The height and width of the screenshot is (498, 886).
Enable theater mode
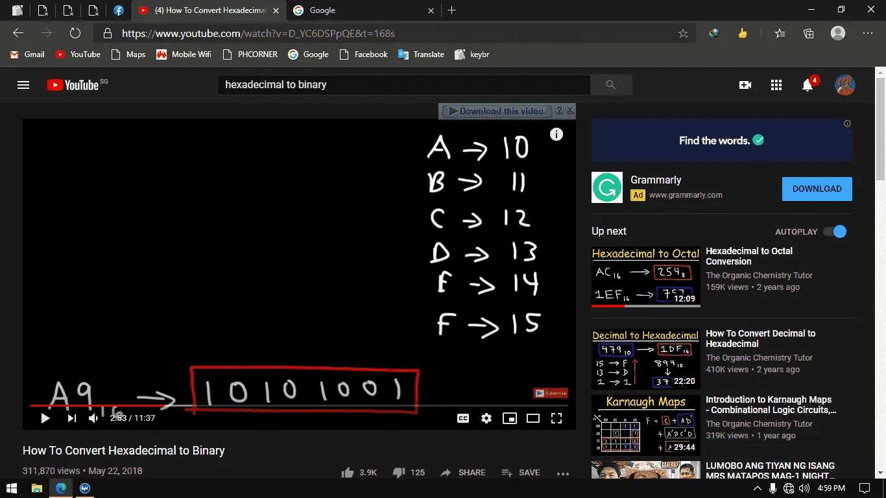tap(533, 418)
